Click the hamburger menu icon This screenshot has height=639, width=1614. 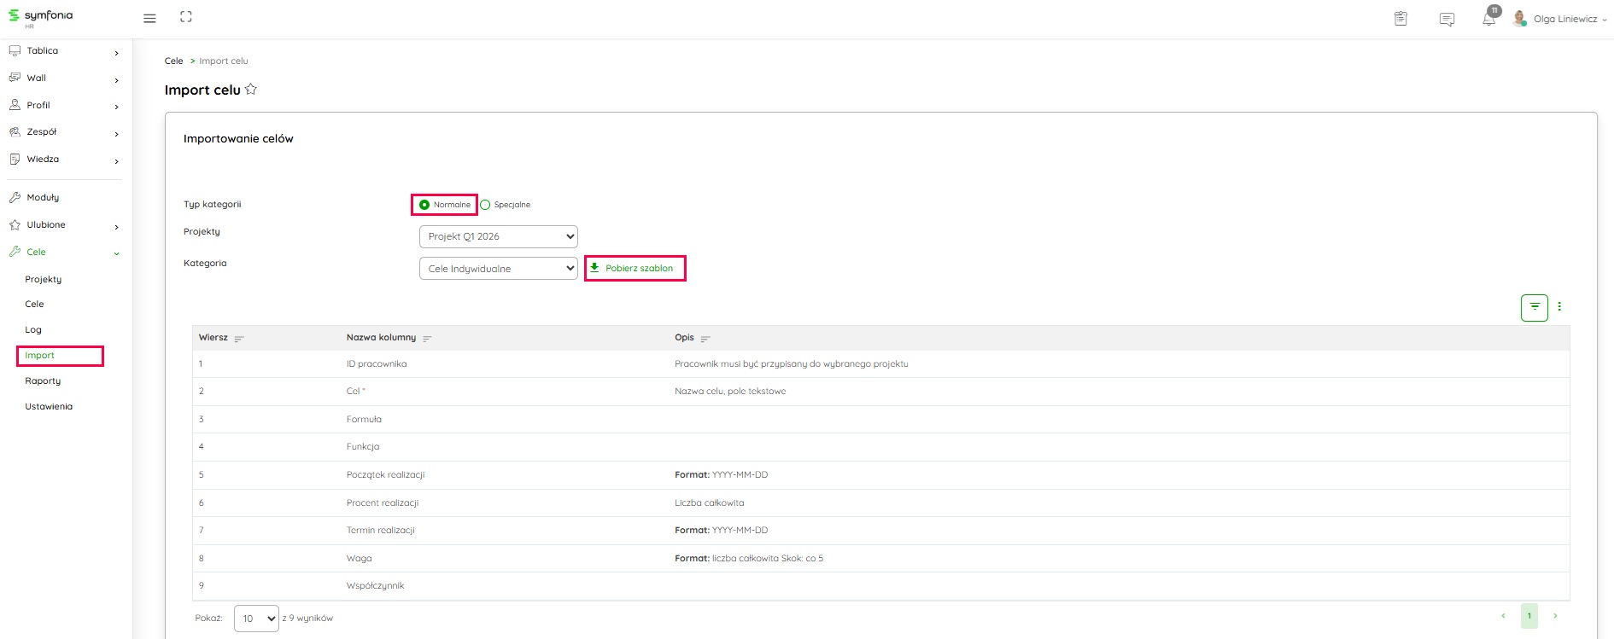(x=149, y=18)
